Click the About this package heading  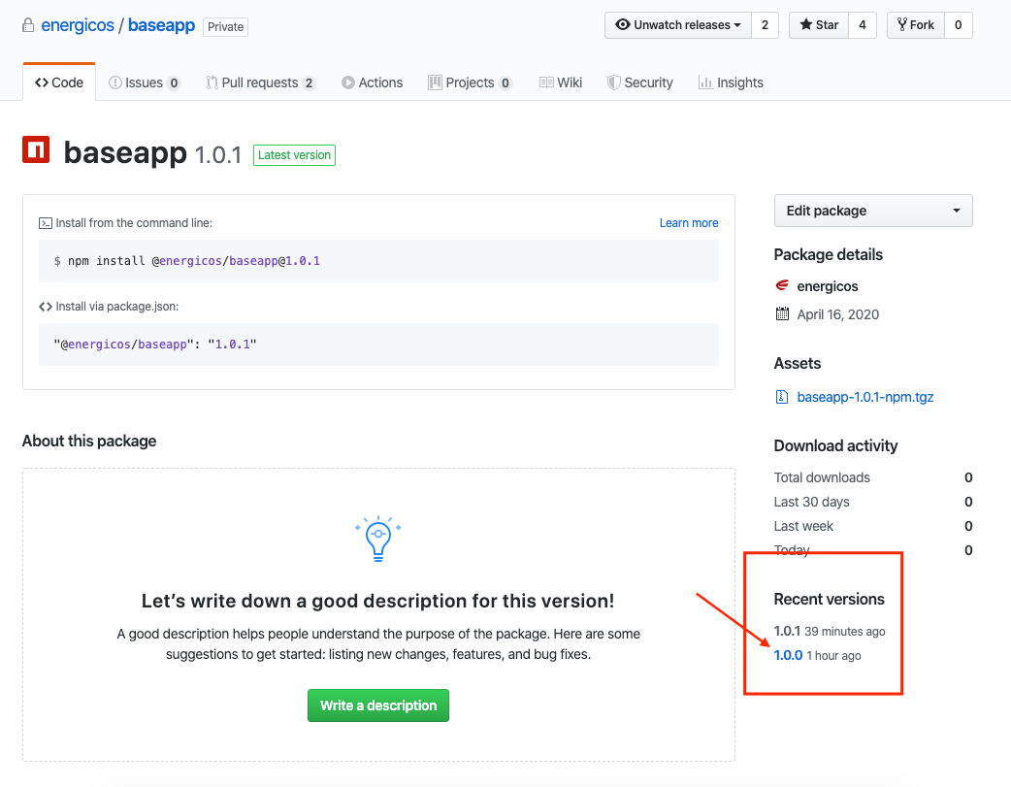[x=89, y=442]
